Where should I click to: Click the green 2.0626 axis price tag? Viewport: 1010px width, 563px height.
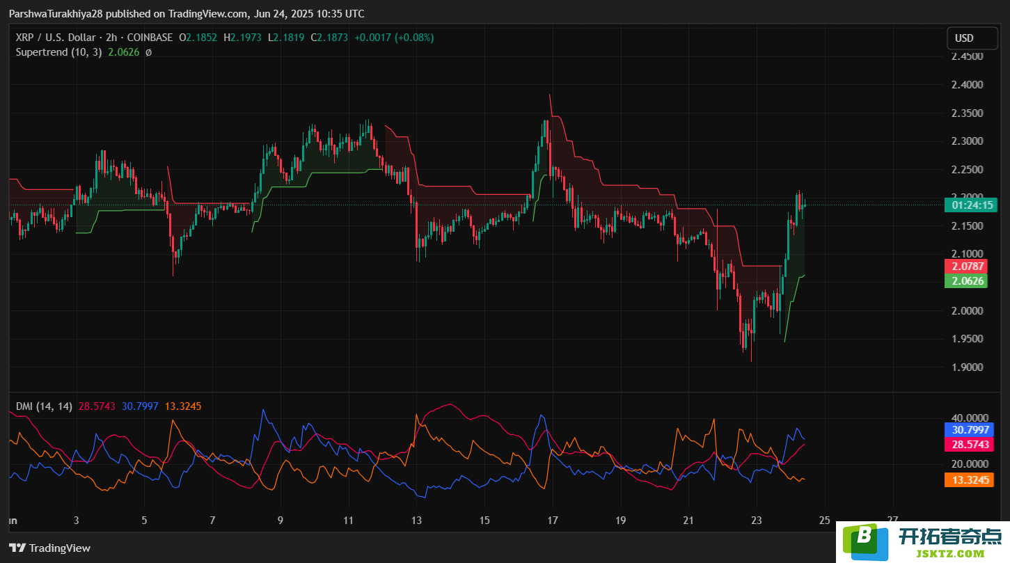click(968, 281)
